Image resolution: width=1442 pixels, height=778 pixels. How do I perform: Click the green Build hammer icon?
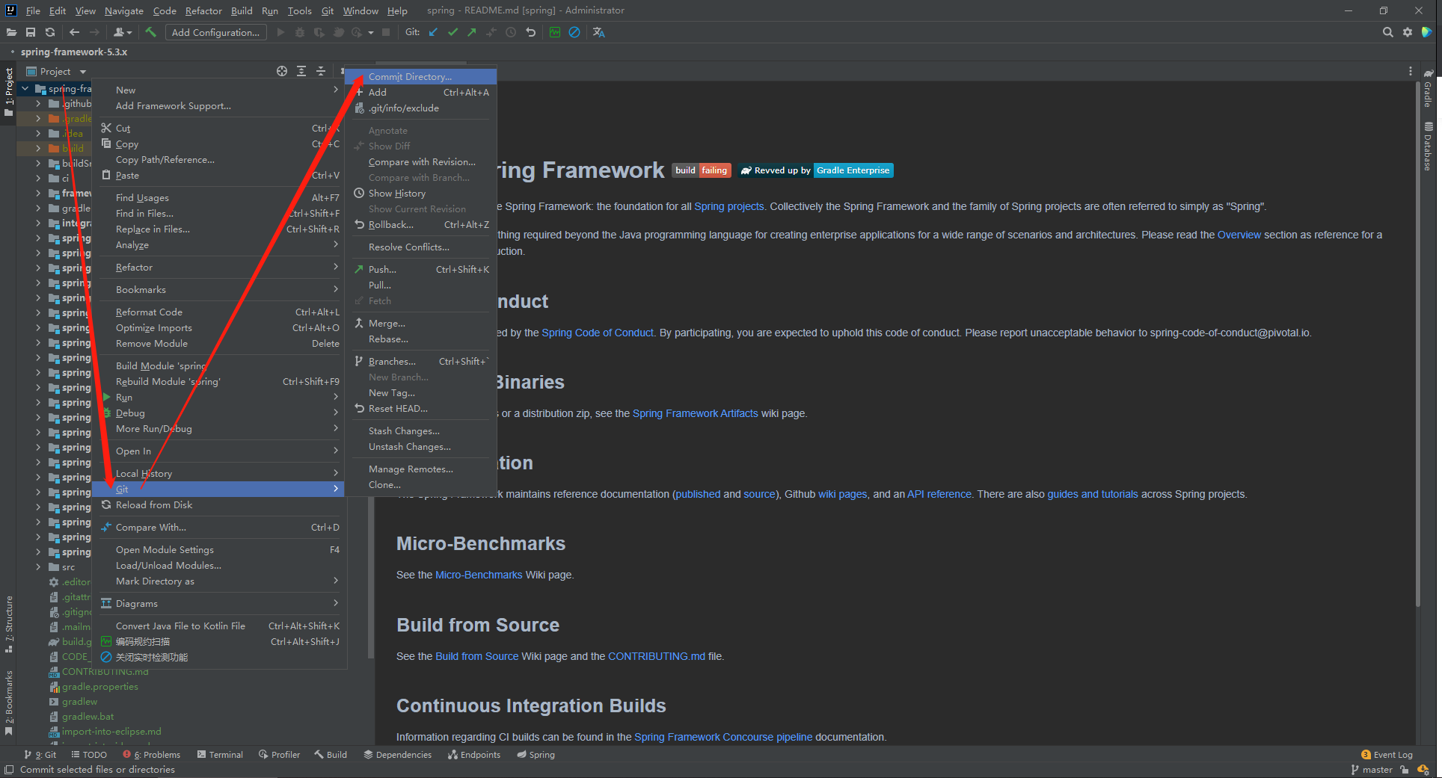click(x=150, y=32)
